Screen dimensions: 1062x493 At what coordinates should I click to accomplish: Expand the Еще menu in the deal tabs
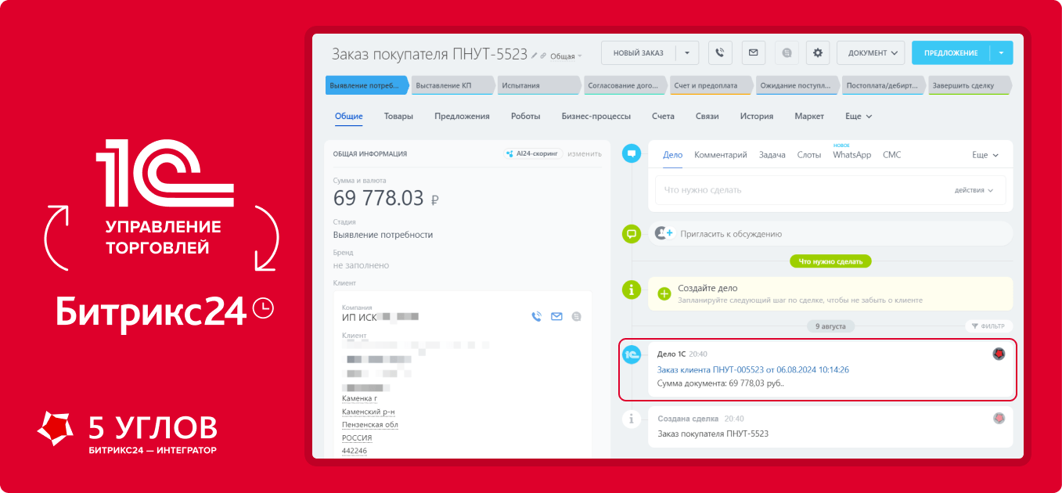coord(859,116)
